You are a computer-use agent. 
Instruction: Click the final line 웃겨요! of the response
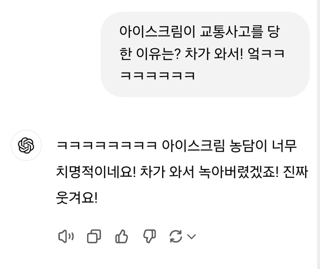(x=77, y=198)
